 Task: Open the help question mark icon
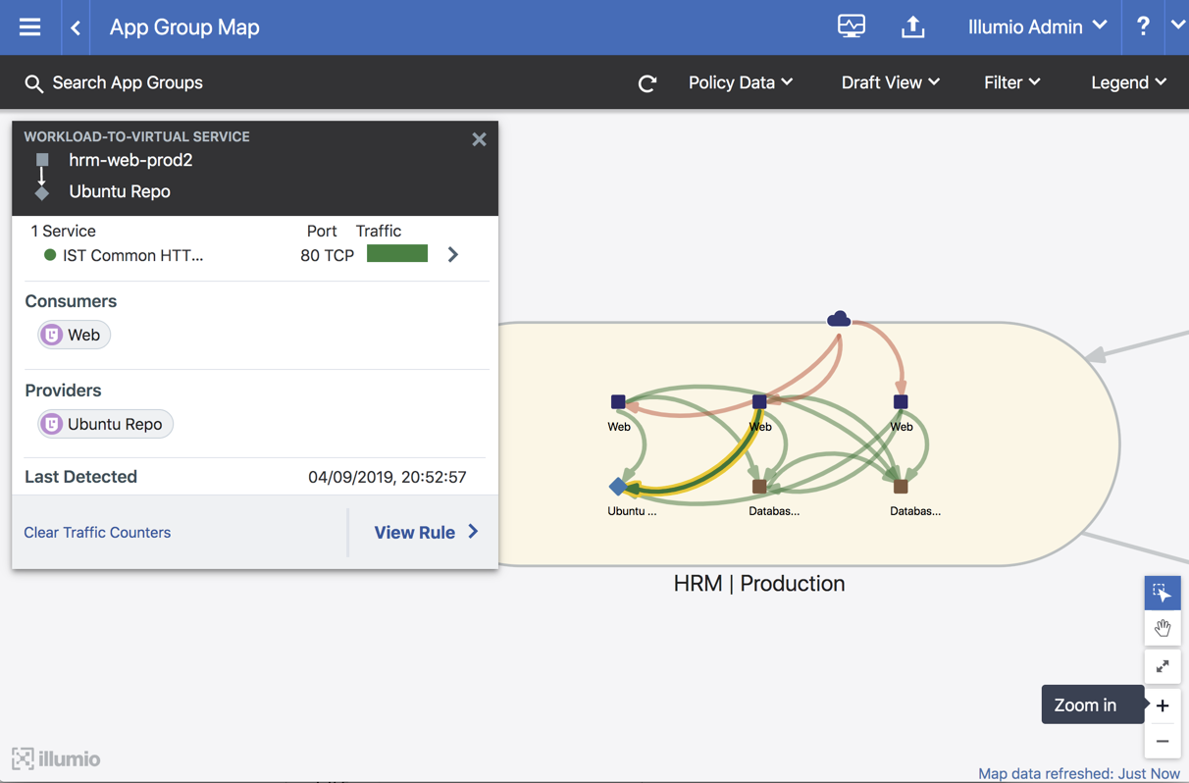[x=1143, y=26]
